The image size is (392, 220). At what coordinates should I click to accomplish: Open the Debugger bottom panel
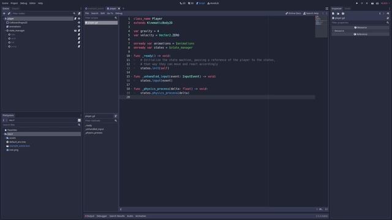[102, 216]
